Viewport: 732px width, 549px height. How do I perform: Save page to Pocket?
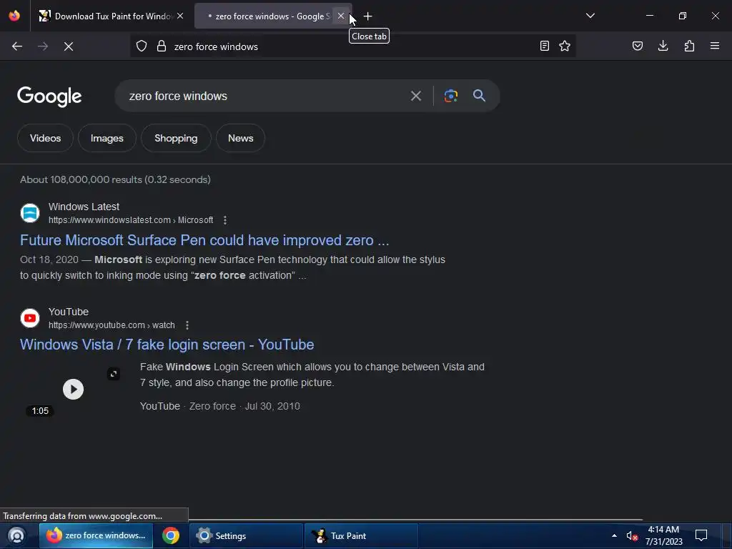point(638,46)
